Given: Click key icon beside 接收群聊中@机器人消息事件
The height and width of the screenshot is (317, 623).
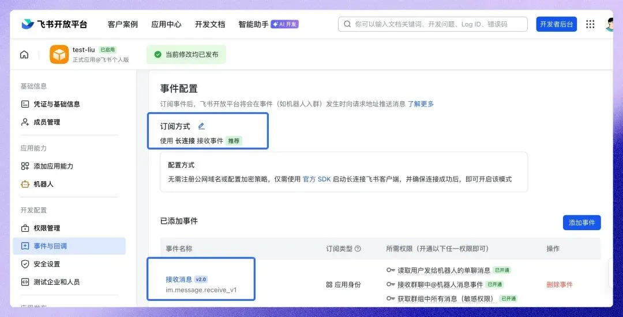Looking at the screenshot, I should tap(391, 285).
